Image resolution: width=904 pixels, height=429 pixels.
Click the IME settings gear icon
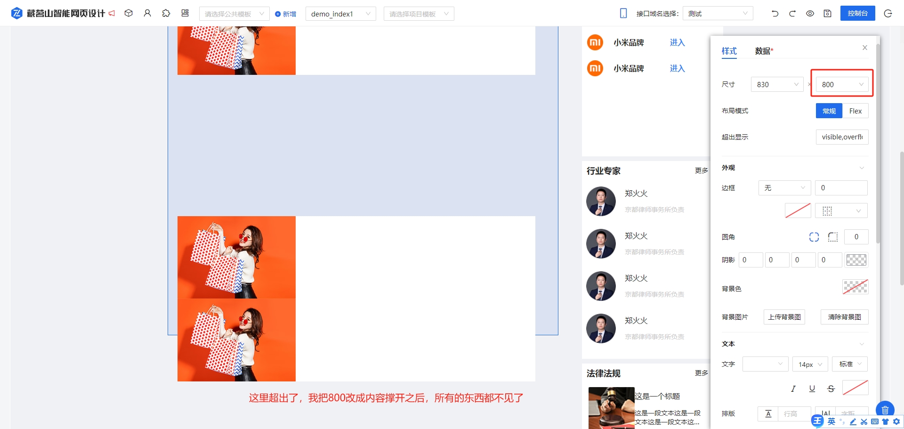point(896,422)
